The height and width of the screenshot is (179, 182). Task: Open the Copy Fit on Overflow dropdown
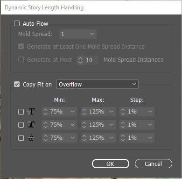point(98,84)
